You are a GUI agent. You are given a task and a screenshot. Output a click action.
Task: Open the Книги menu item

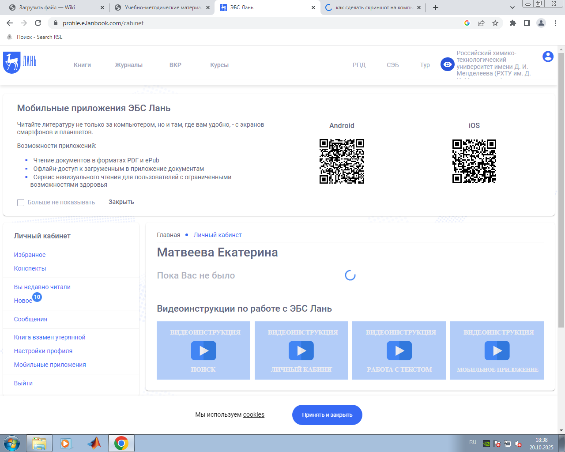[x=82, y=65]
